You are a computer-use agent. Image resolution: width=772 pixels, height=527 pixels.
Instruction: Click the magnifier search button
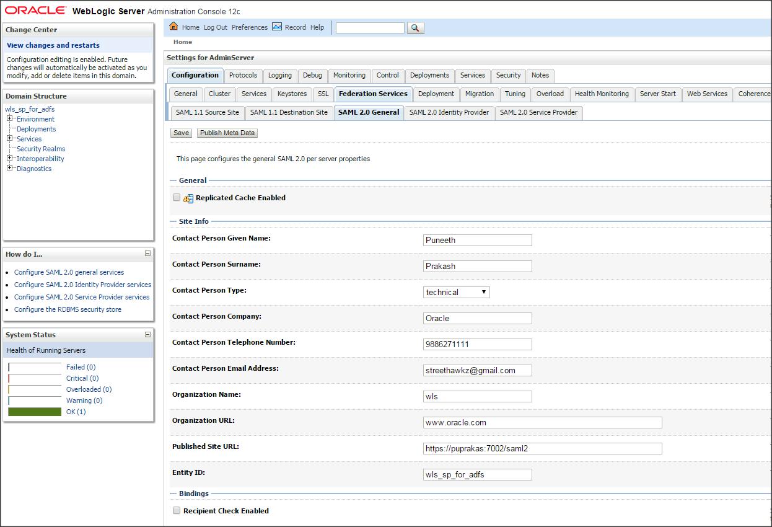[x=415, y=28]
